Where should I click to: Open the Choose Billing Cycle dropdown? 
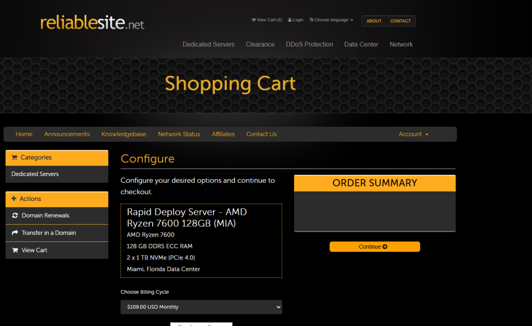tap(201, 307)
